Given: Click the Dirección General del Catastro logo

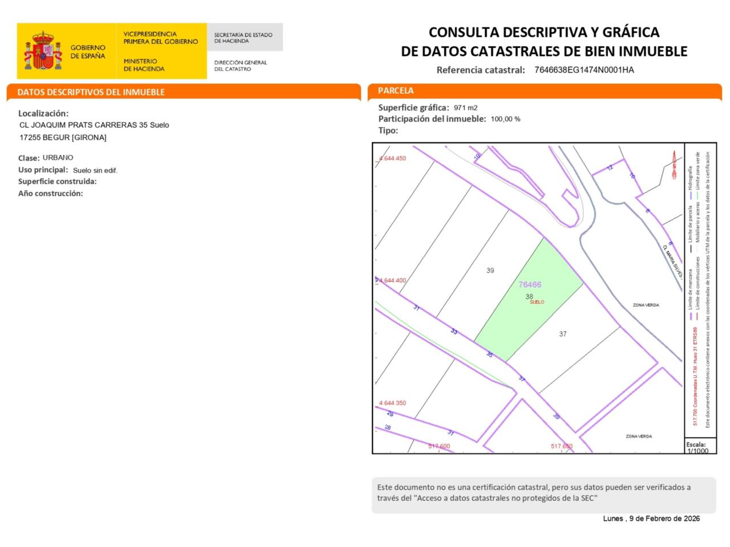Looking at the screenshot, I should (x=241, y=66).
